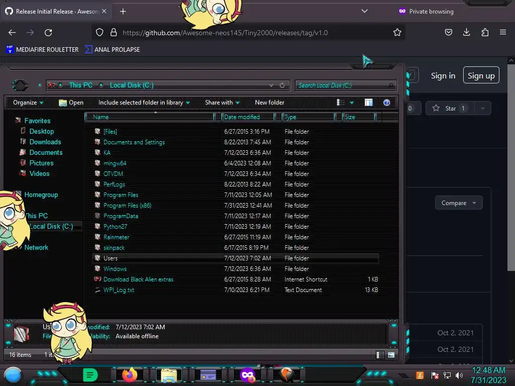Open the Organize menu

click(x=28, y=103)
